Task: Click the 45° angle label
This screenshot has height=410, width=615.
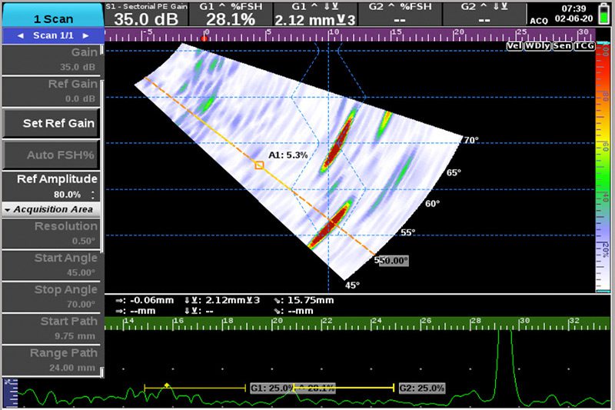Action: point(352,285)
